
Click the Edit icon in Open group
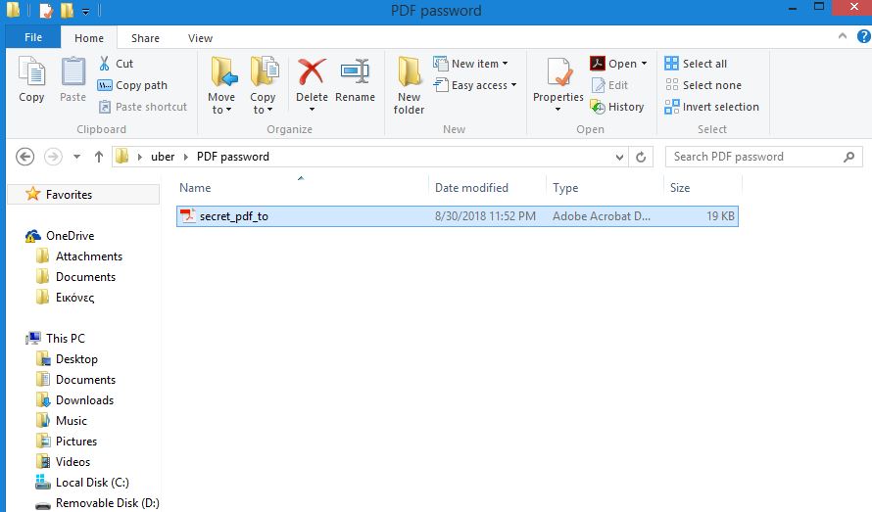pos(599,85)
